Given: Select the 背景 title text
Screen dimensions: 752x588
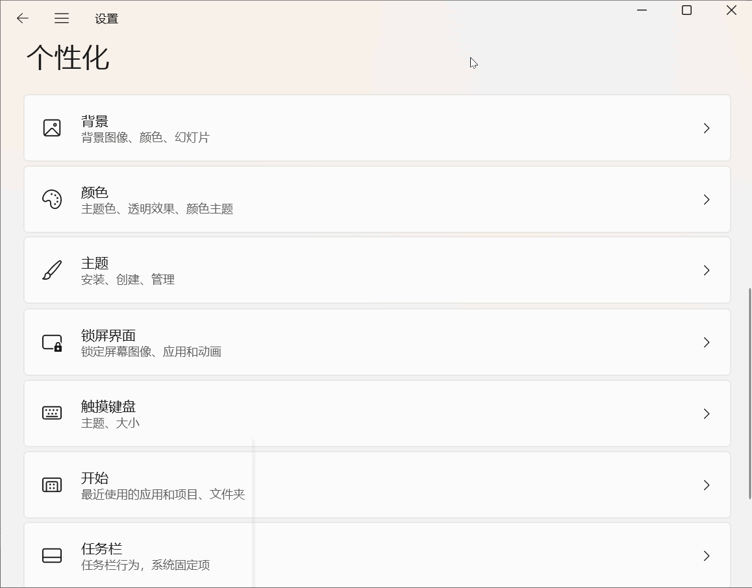Looking at the screenshot, I should (x=95, y=121).
